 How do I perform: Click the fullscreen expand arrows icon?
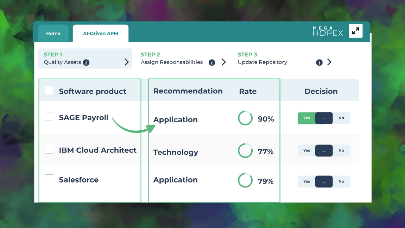(355, 31)
